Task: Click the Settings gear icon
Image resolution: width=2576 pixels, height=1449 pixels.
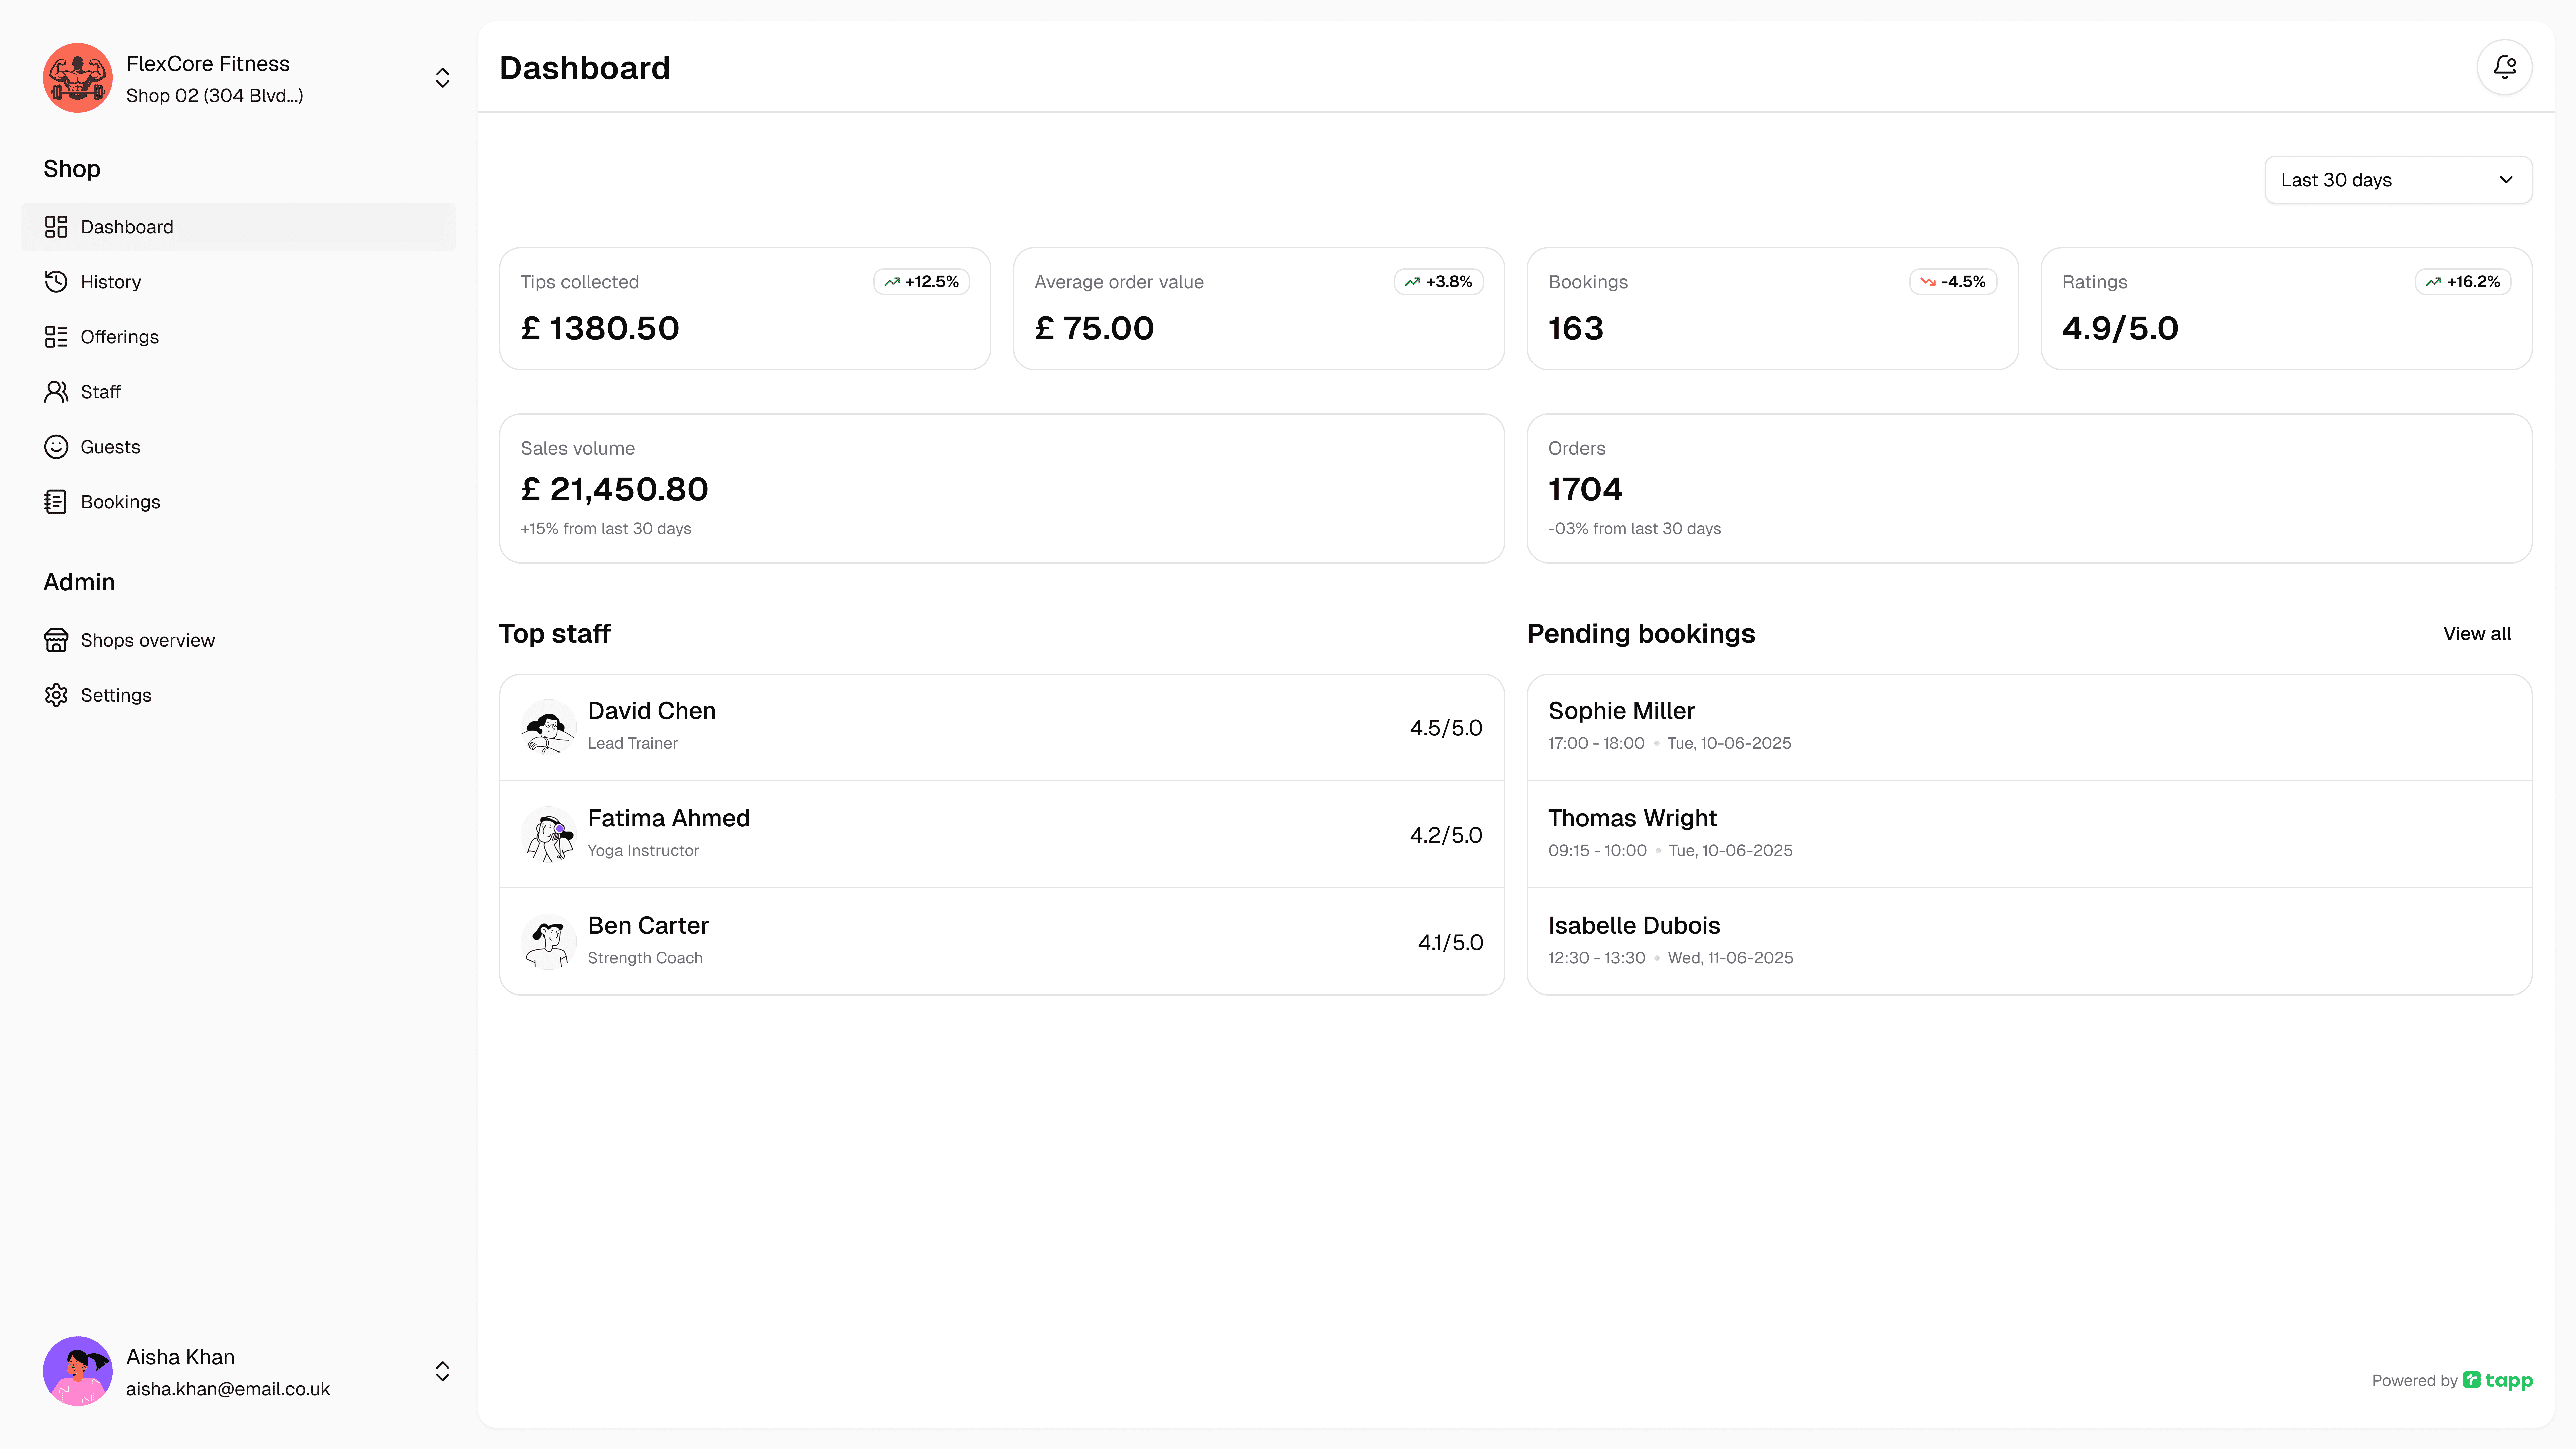Action: pos(56,695)
